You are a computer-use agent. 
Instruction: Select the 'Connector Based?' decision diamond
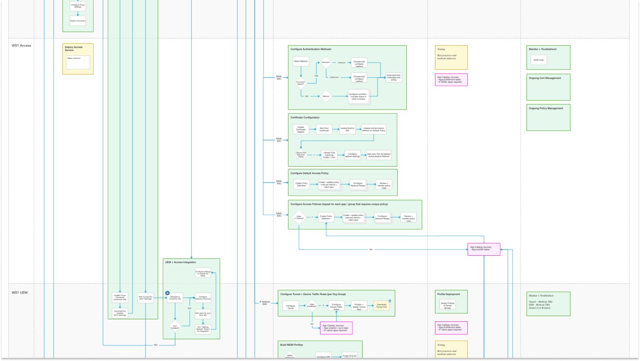pos(300,83)
